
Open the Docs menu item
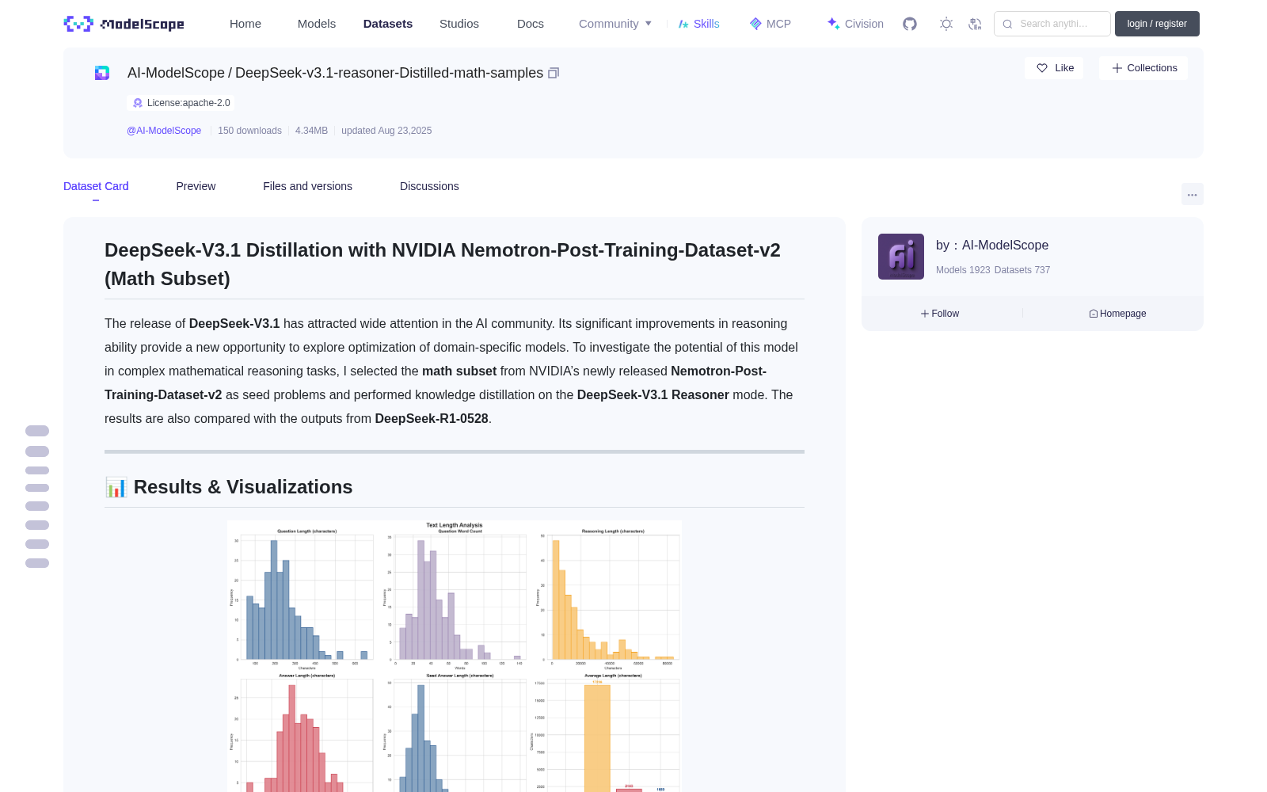531,24
